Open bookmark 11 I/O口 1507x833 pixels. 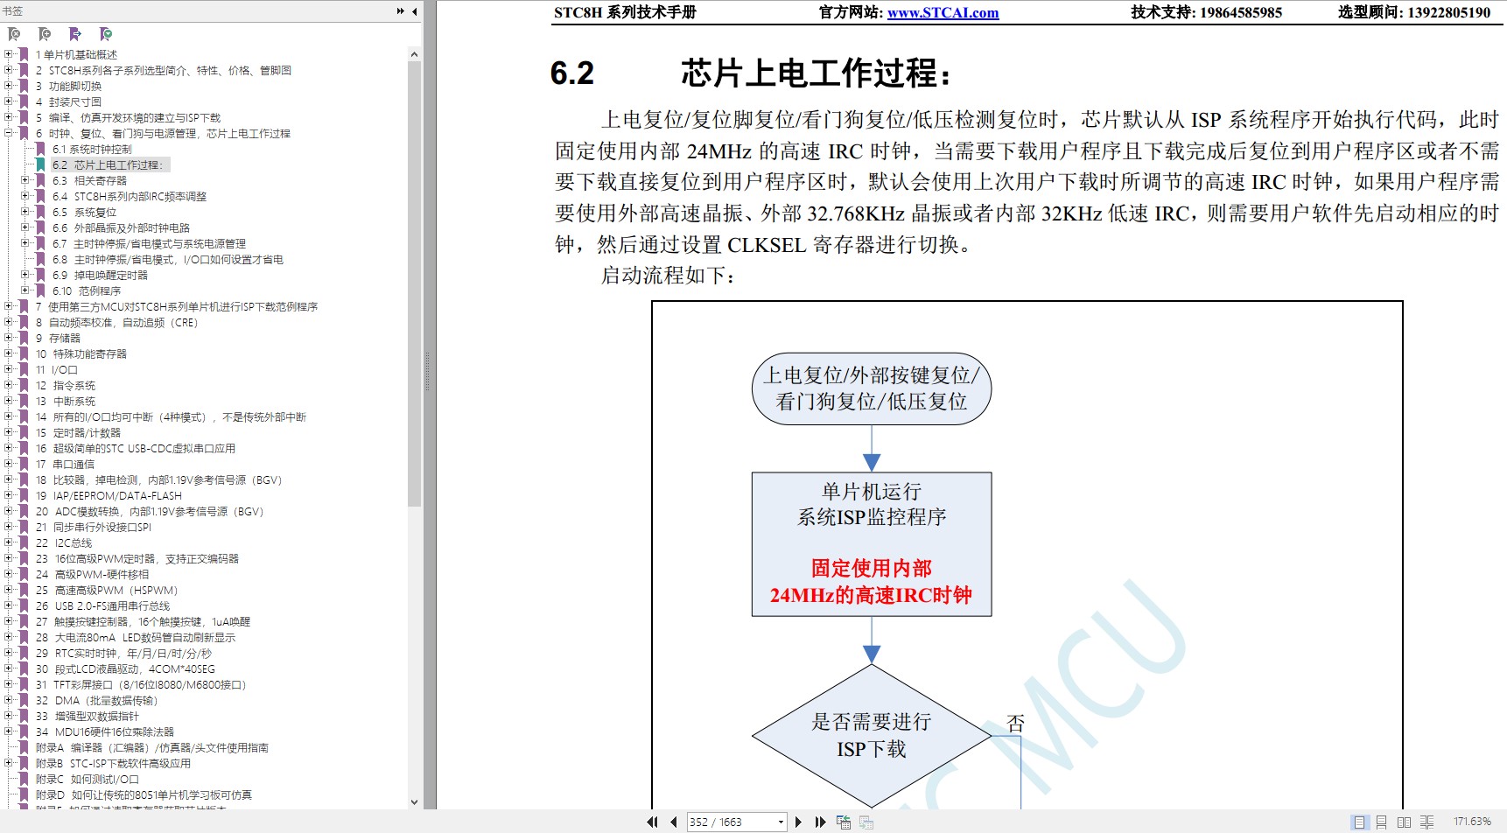point(56,369)
